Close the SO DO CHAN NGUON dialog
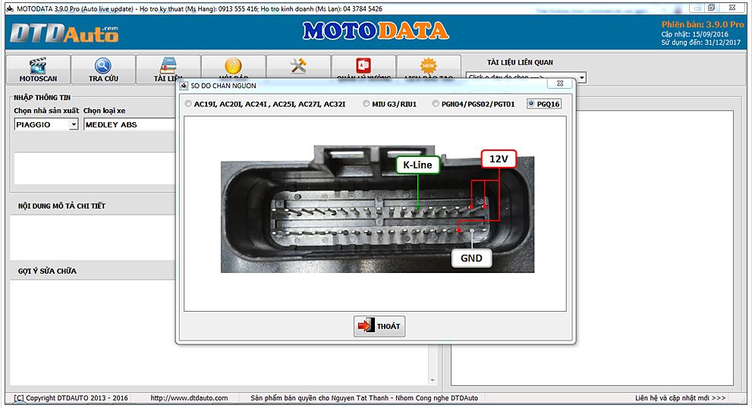This screenshot has width=752, height=408. [x=560, y=83]
